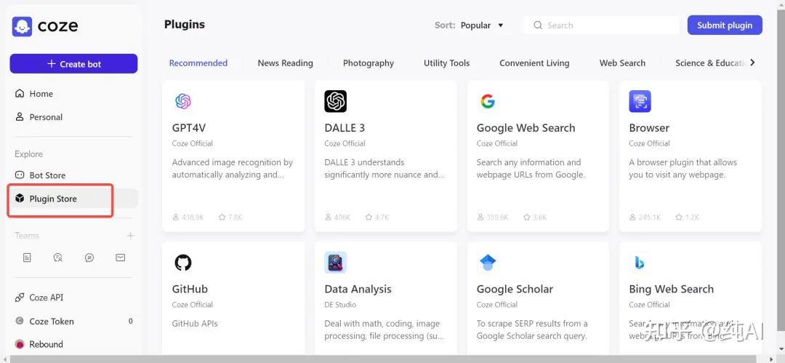
Task: Open the Bing Web Search icon
Action: pyautogui.click(x=640, y=263)
